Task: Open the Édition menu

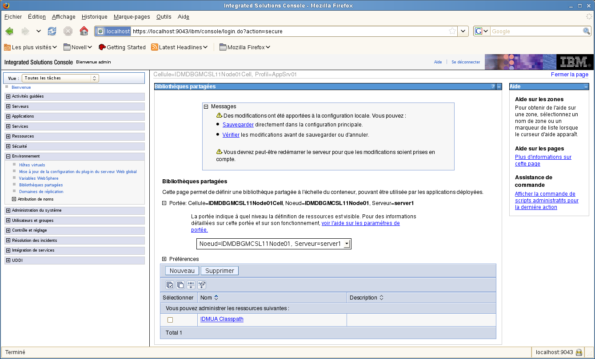Action: (37, 17)
